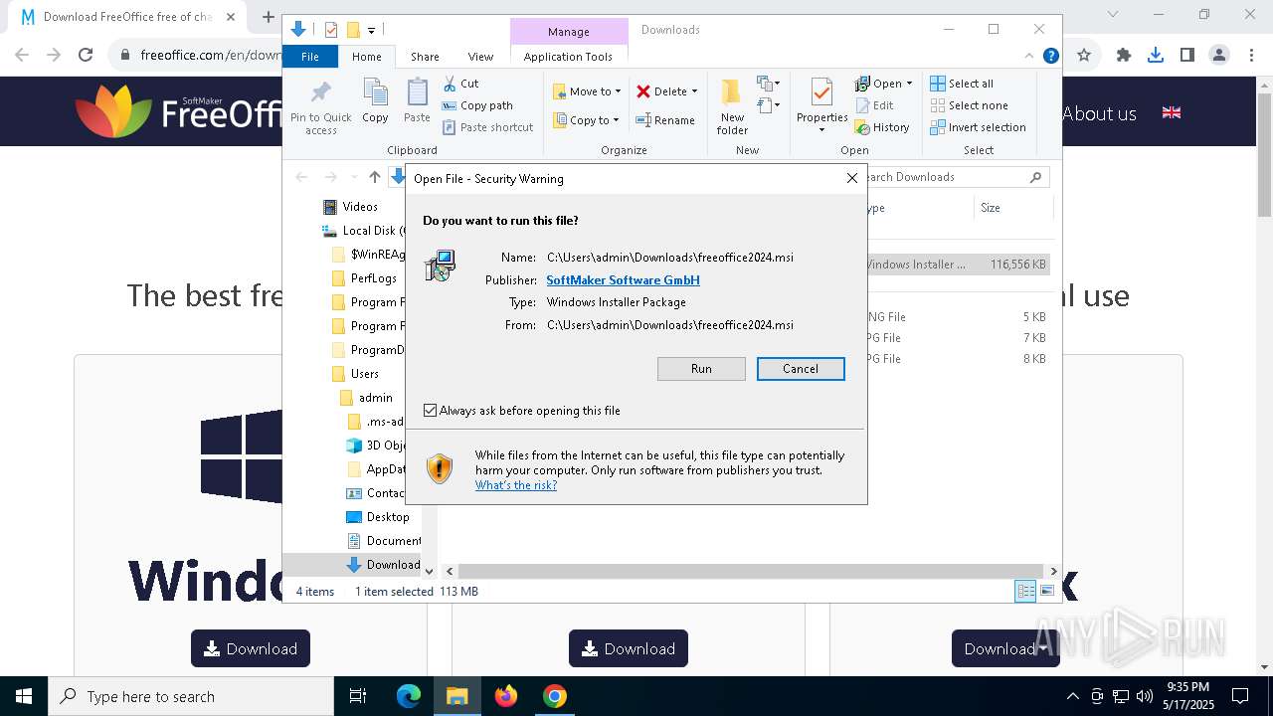Click Pin to Quick access icon

coord(320,107)
